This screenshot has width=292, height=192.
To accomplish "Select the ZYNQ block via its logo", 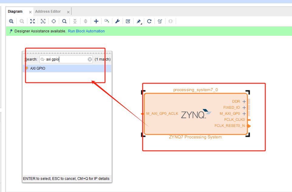I will (x=196, y=114).
